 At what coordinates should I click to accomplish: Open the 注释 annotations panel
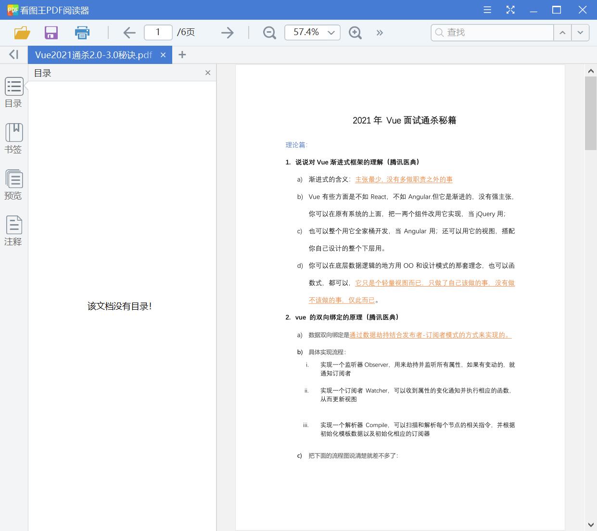coord(13,230)
